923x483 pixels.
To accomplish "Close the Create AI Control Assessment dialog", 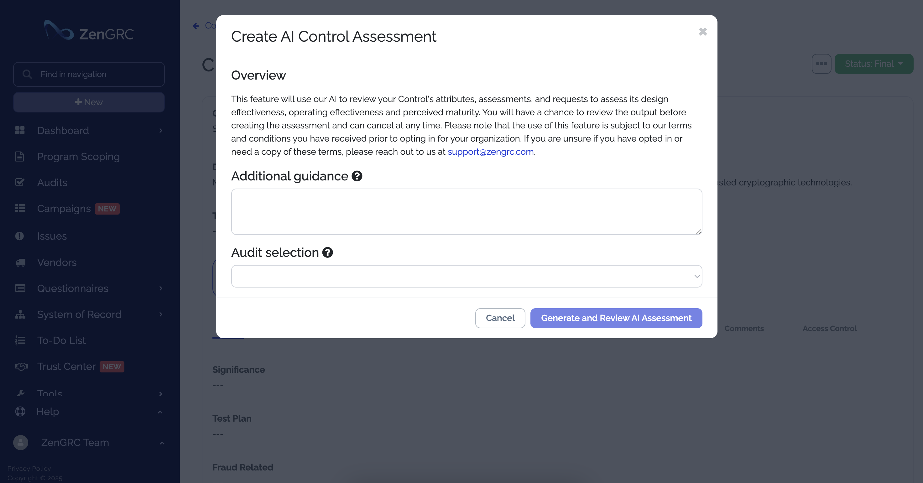I will [703, 32].
